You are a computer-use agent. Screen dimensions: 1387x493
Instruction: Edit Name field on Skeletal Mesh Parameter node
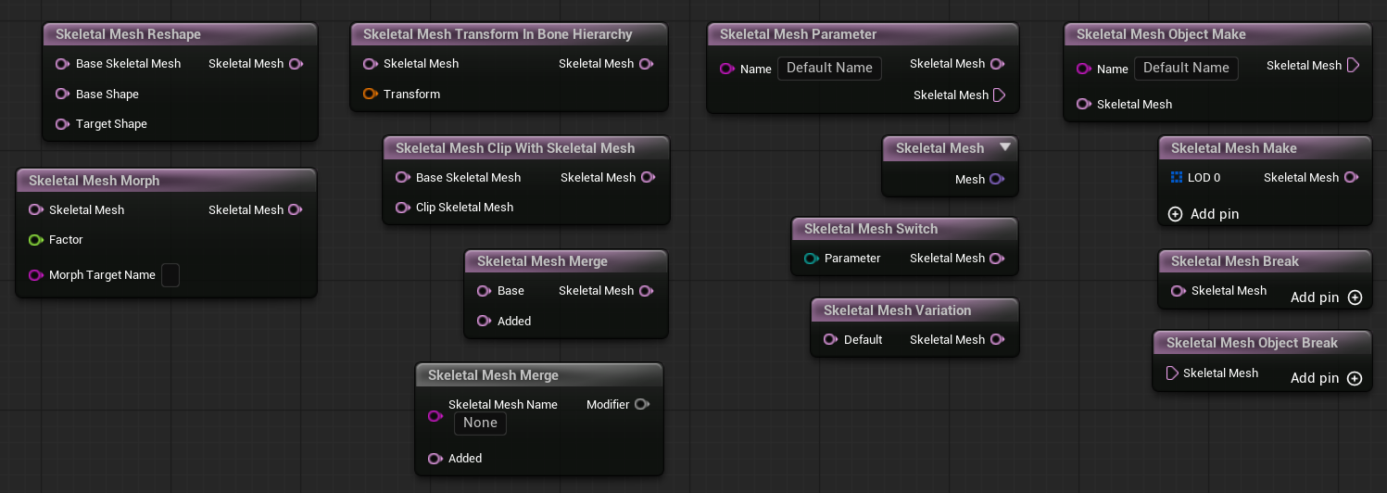click(x=829, y=68)
